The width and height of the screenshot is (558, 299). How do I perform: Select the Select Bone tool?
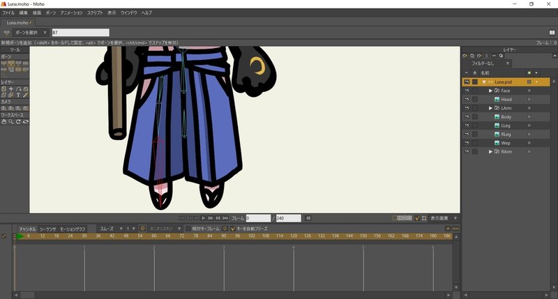pos(3,63)
